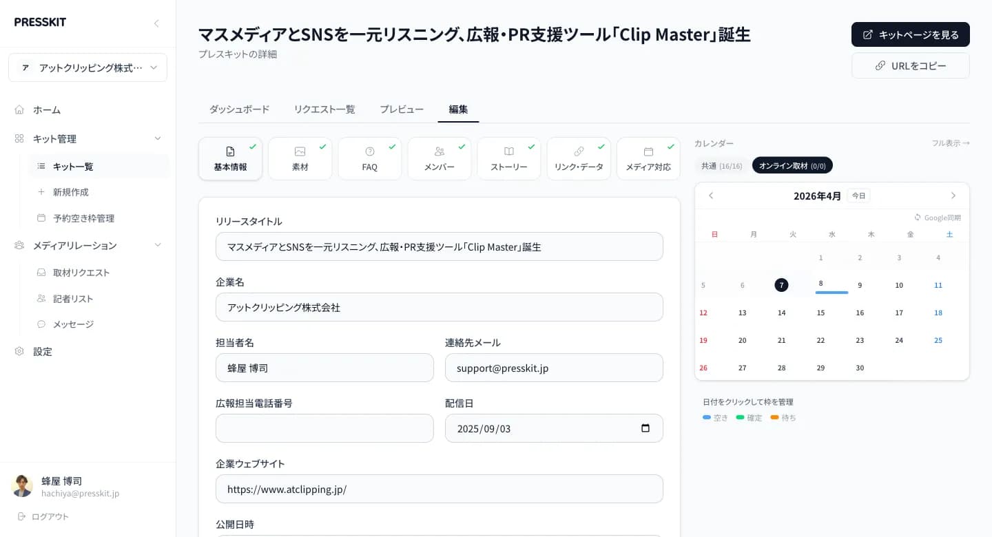Collapse the キット管理 section chevron
This screenshot has height=537, width=992.
point(158,138)
